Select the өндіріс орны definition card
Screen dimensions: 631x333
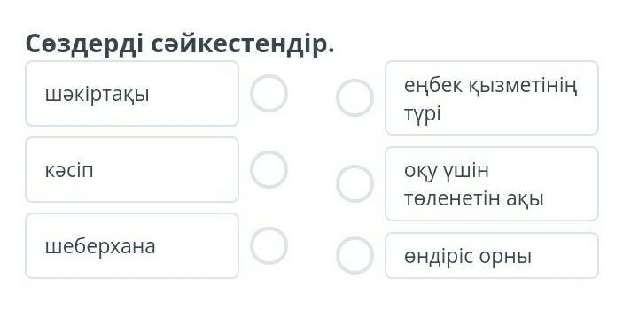492,255
